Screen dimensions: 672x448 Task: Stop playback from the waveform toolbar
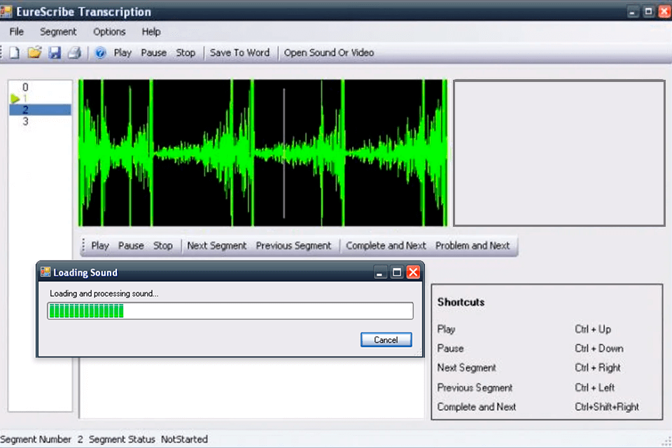pos(163,246)
